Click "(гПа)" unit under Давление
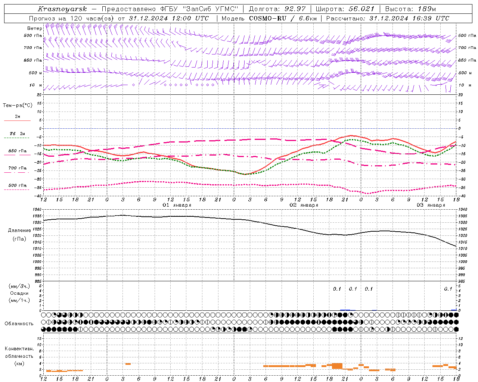The height and width of the screenshot is (382, 478). click(x=19, y=239)
